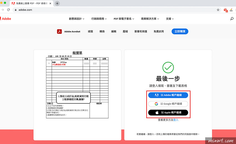Screen dimensions: 236x144
Task: Expand the 創意與設計 menu
Action: (77, 19)
